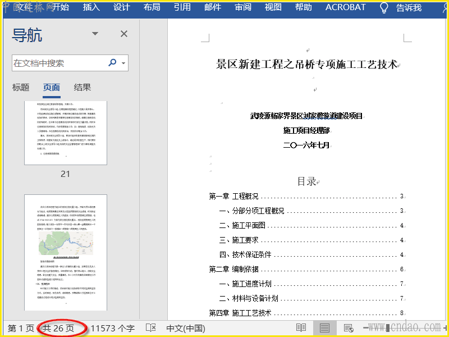The width and height of the screenshot is (449, 337).
Task: Click 二、施工平面图 contents entry
Action: click(311, 226)
